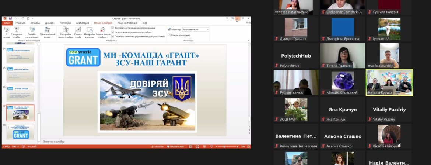Open Настройка времени rehearse timings

click(90, 32)
